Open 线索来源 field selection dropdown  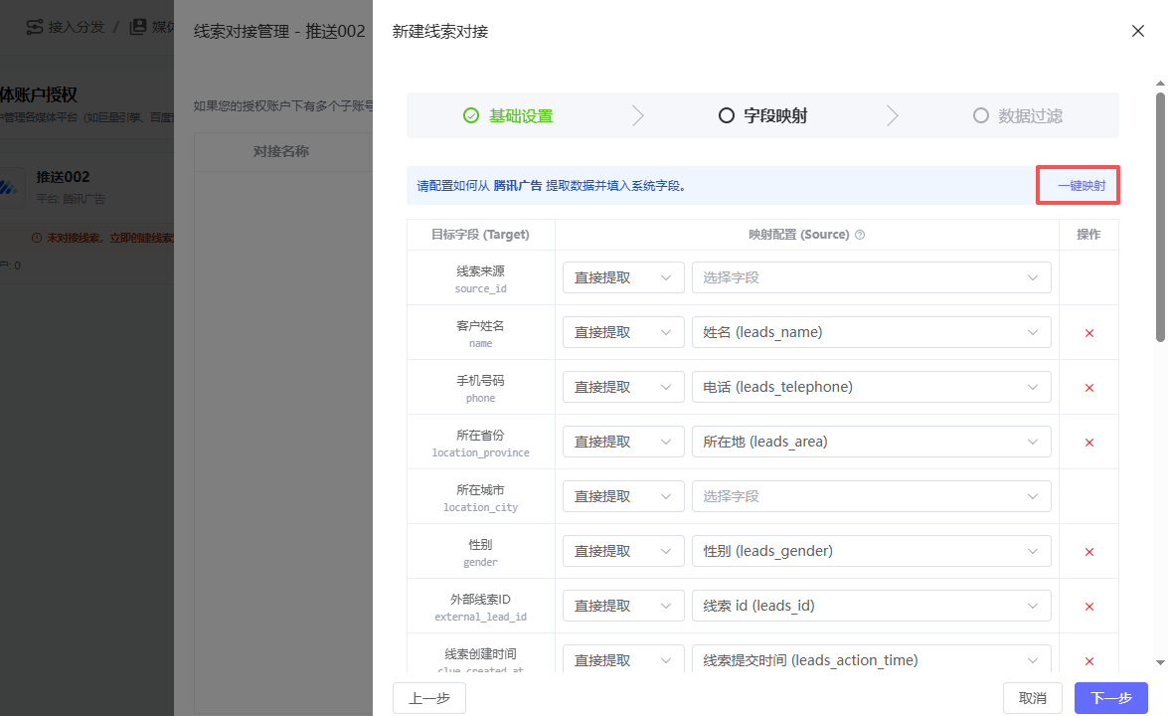pyautogui.click(x=871, y=277)
